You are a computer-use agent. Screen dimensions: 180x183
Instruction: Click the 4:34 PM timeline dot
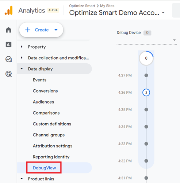pyautogui.click(x=146, y=127)
